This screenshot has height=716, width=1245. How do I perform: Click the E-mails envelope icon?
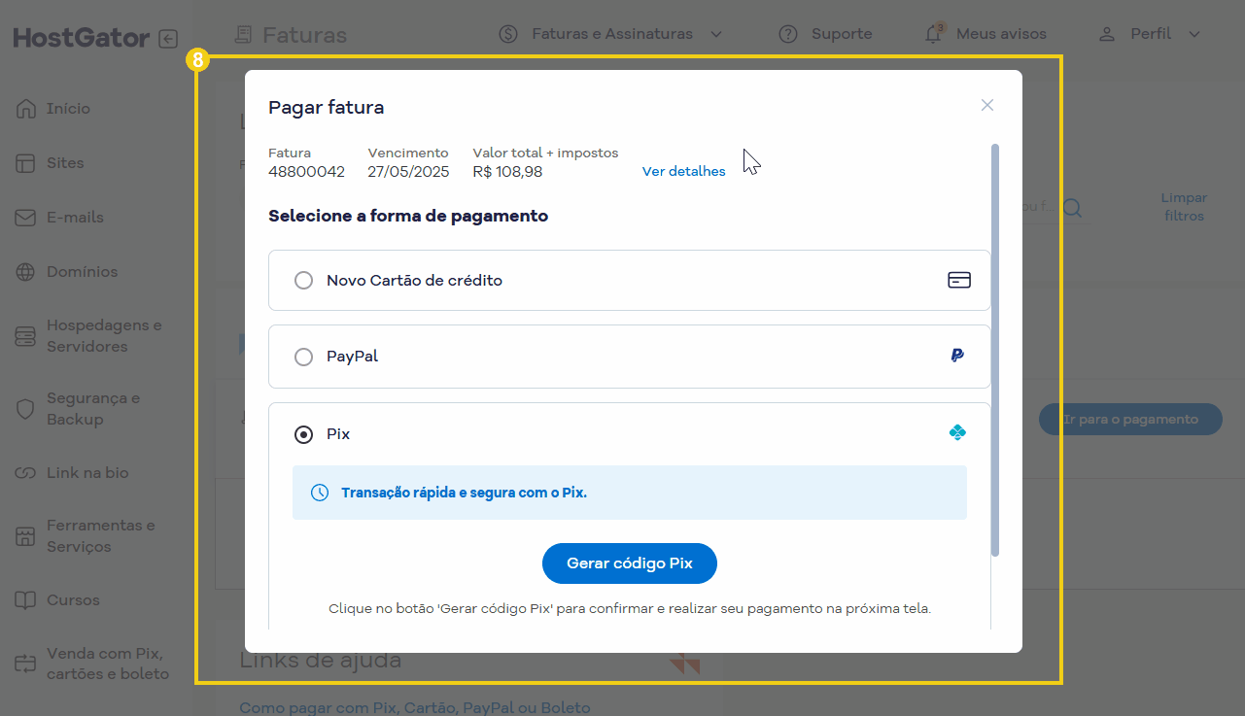25,218
